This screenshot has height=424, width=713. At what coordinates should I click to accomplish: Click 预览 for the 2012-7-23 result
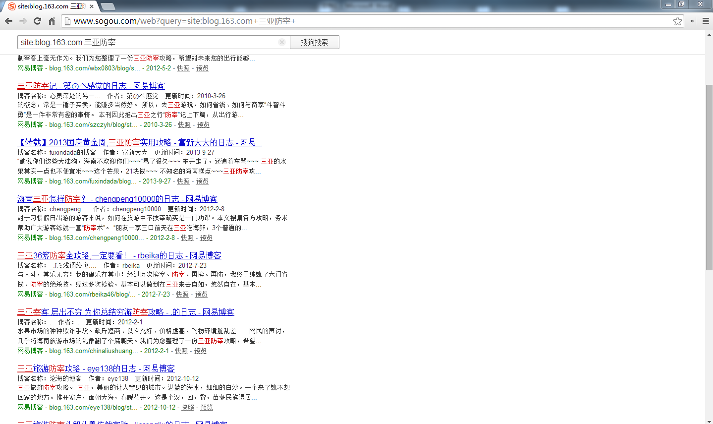click(201, 294)
